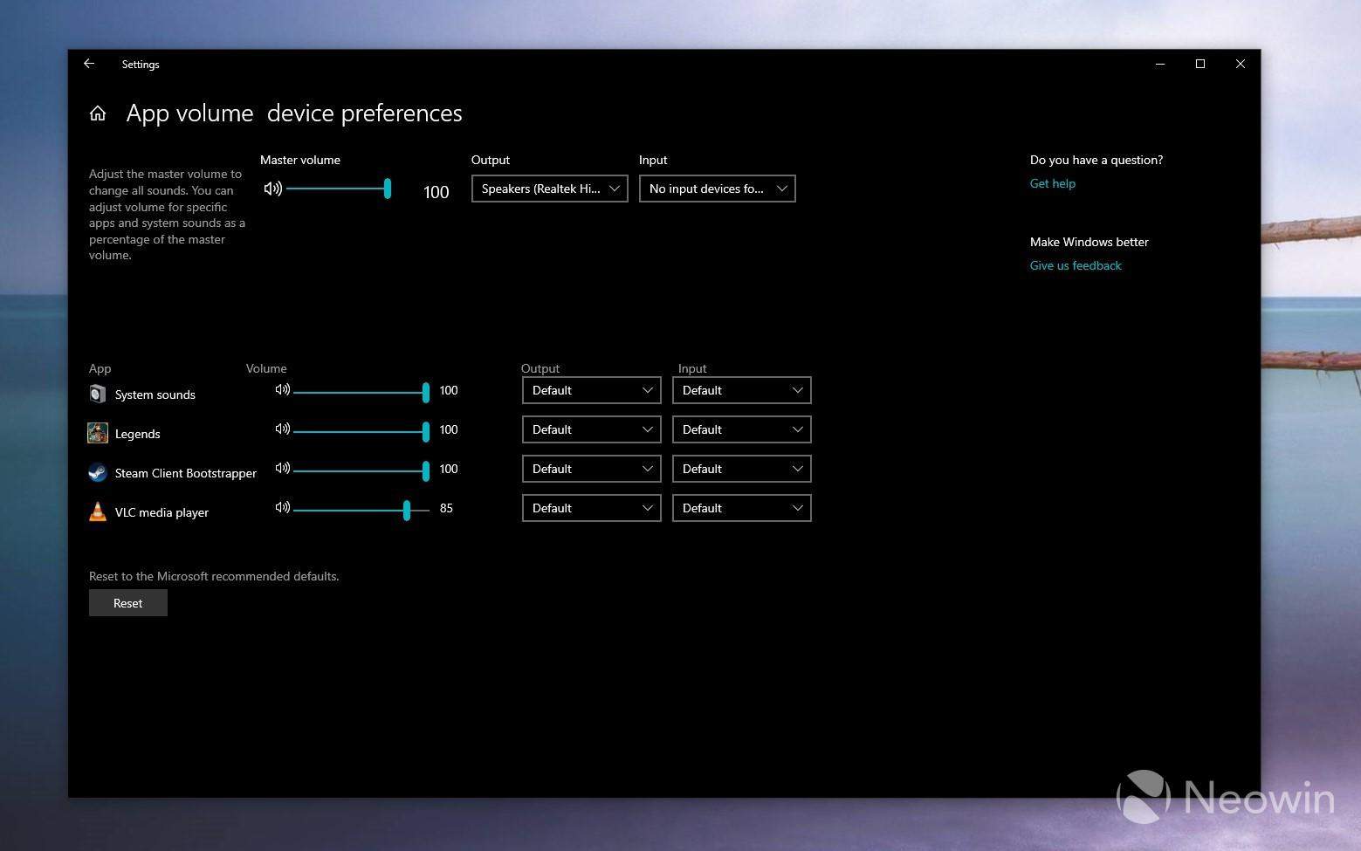1361x851 pixels.
Task: Open the Get help link
Action: pos(1052,183)
